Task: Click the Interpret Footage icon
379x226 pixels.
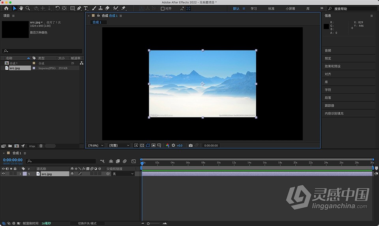Action: 4,146
